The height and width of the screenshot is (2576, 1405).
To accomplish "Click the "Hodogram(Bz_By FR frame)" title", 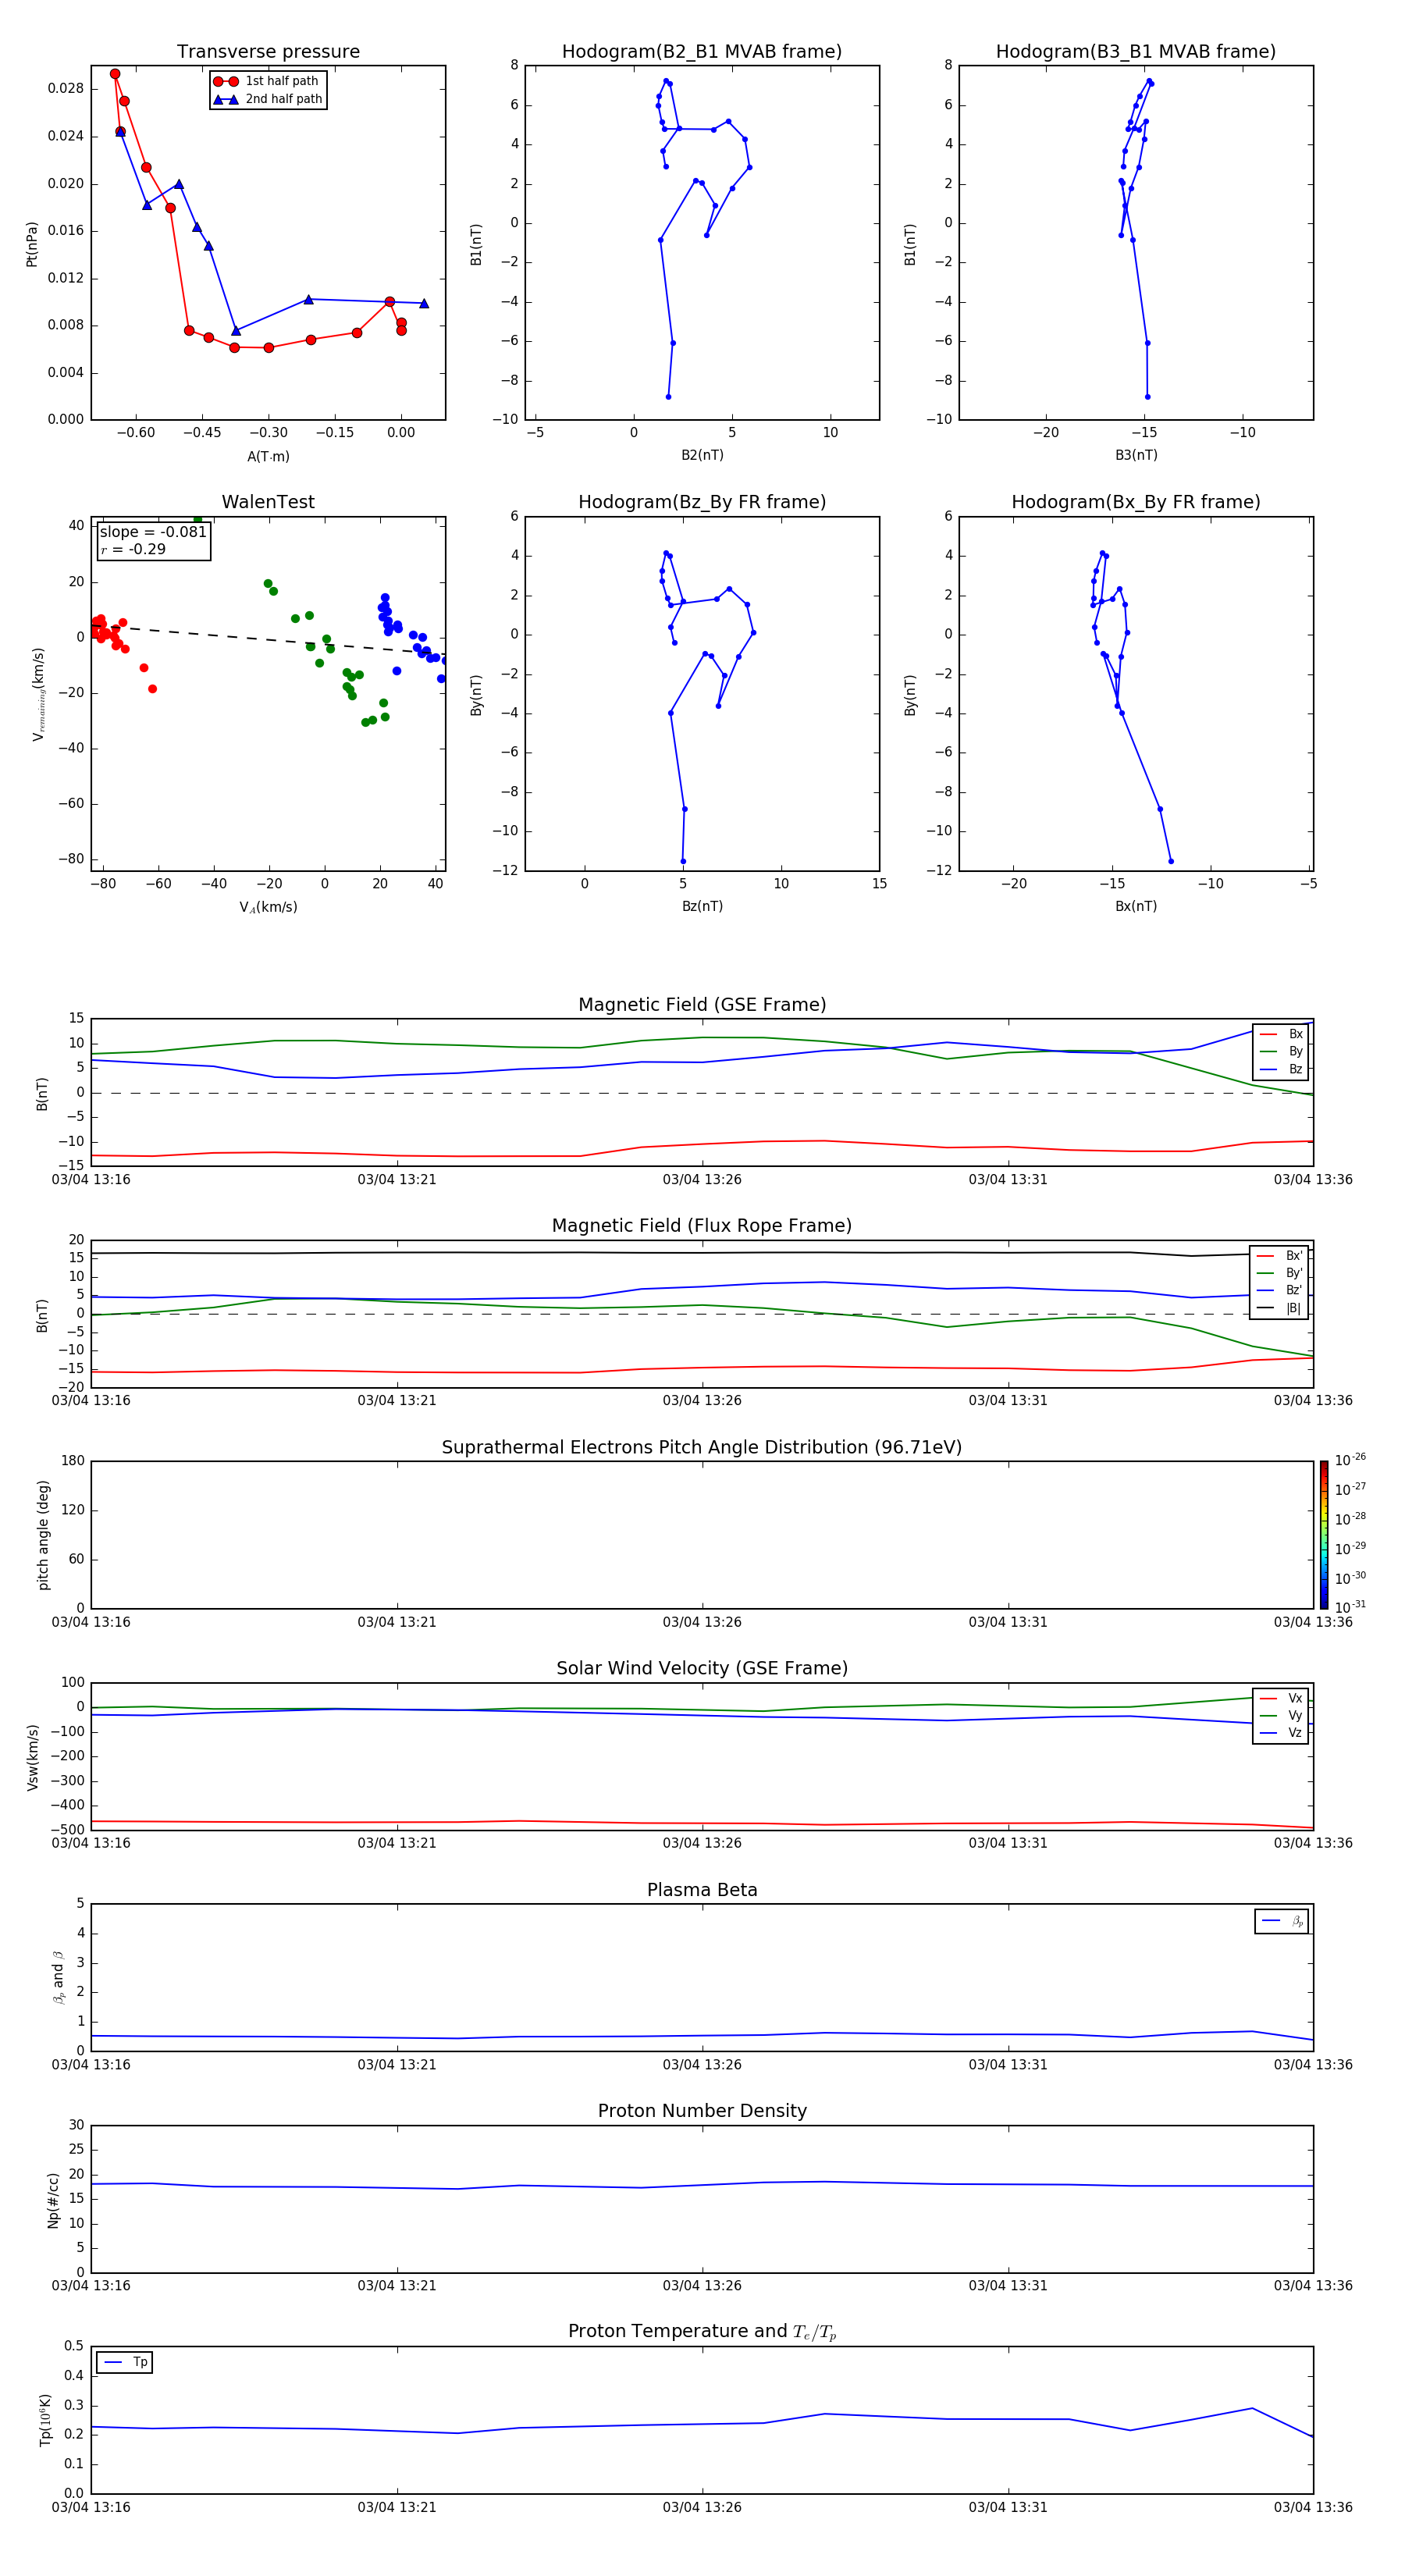I will [702, 502].
